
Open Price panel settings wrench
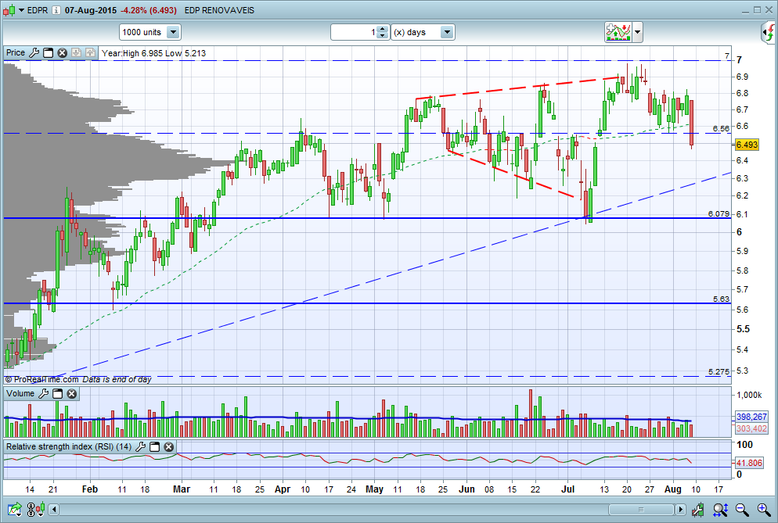(x=34, y=53)
